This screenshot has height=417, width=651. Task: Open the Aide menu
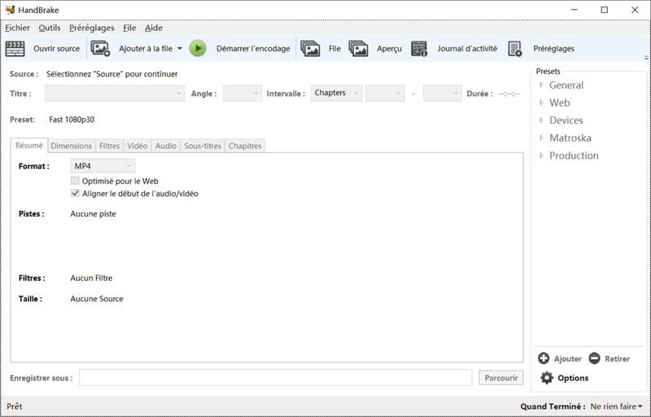(x=154, y=28)
